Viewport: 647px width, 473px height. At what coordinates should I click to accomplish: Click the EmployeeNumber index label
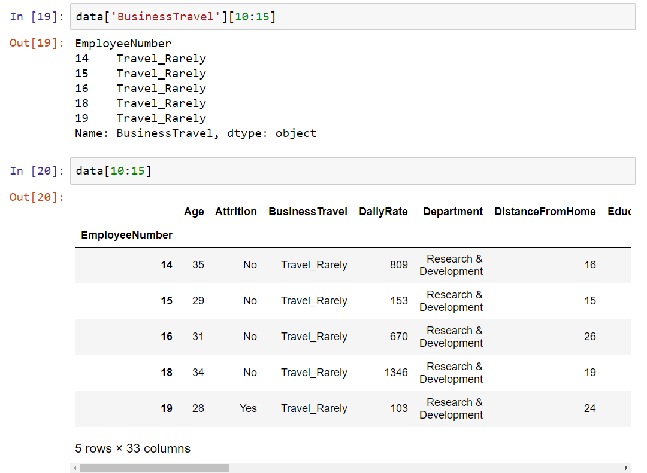click(126, 234)
